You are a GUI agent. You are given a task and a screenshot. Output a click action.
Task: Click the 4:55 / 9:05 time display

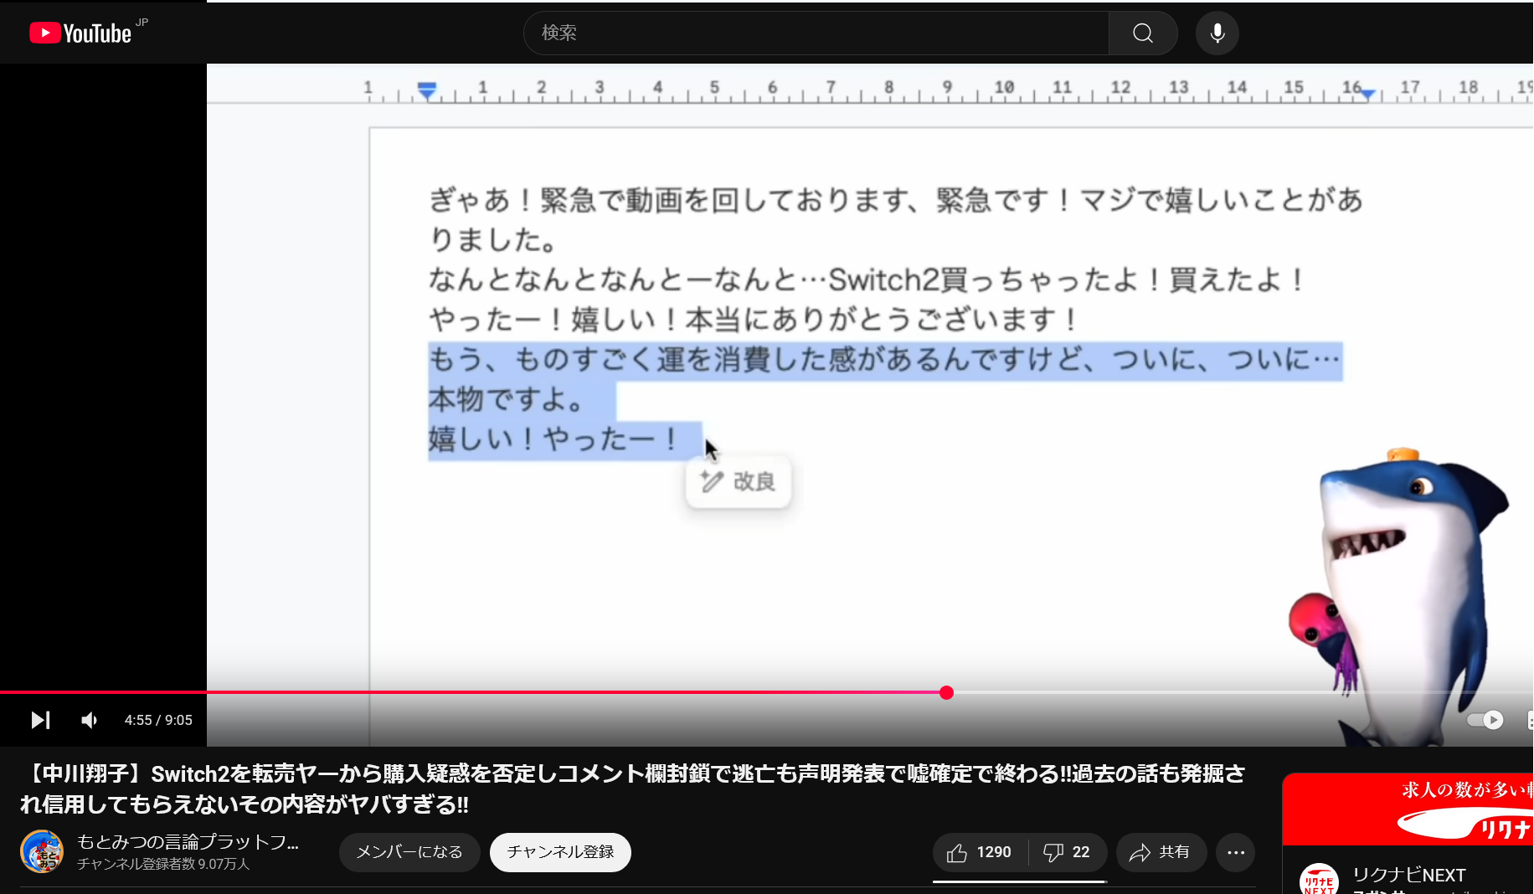tap(158, 720)
